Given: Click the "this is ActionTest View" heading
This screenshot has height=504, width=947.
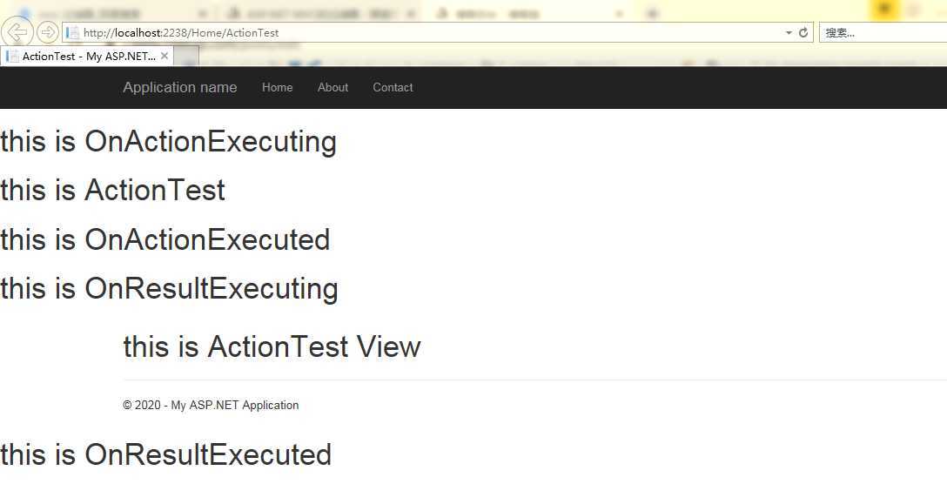Looking at the screenshot, I should (x=272, y=346).
